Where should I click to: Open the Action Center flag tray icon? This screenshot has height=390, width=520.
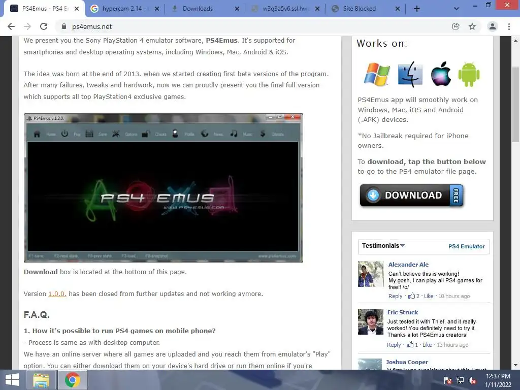(448, 380)
